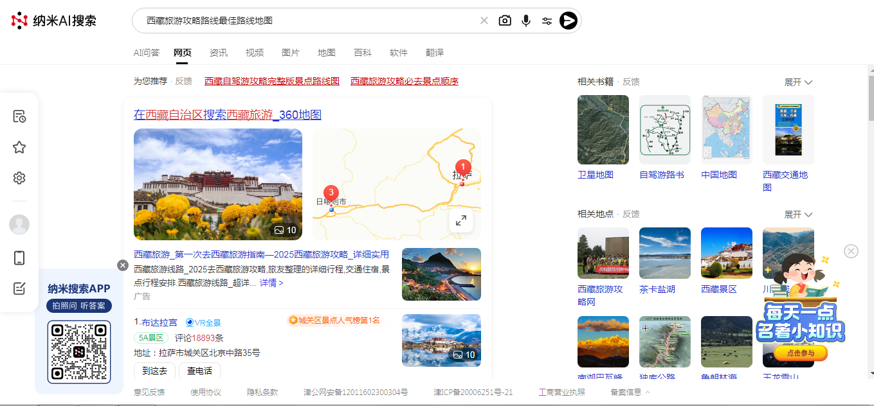The image size is (874, 406).
Task: Clear the search box with the X
Action: (x=484, y=20)
